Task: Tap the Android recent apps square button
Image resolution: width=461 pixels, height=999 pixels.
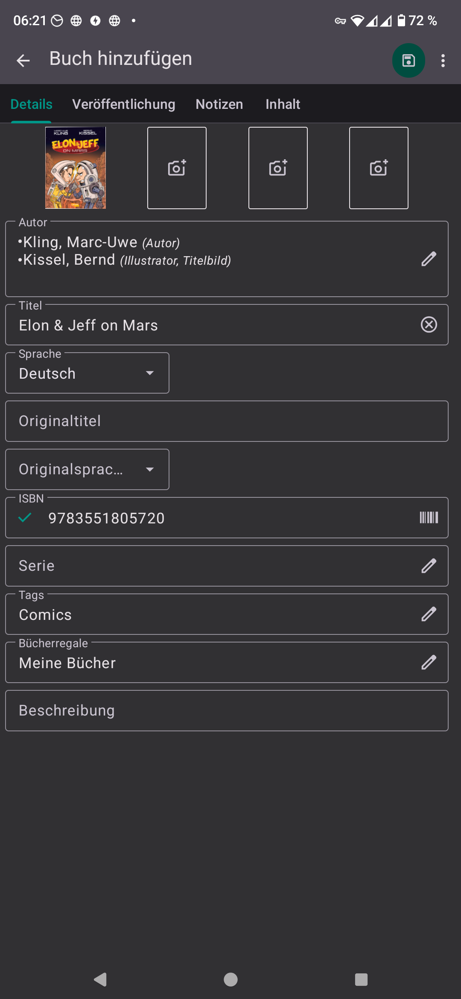Action: pos(361,979)
